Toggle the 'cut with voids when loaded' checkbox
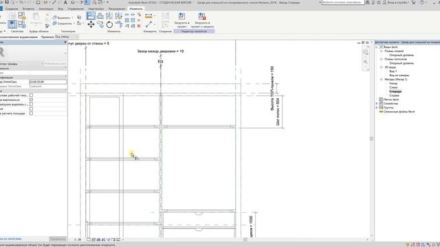 (x=31, y=104)
